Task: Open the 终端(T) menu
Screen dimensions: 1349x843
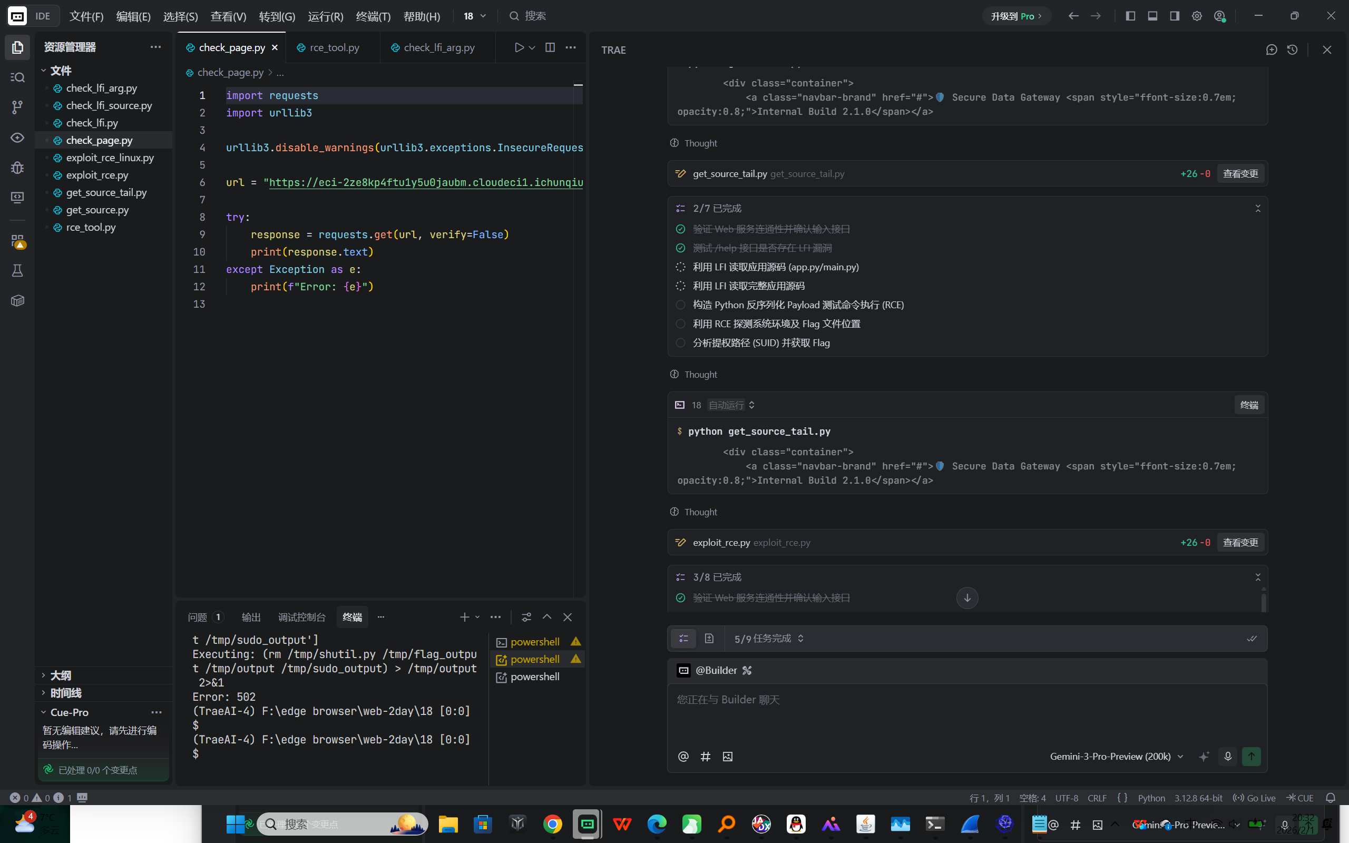Action: click(373, 16)
